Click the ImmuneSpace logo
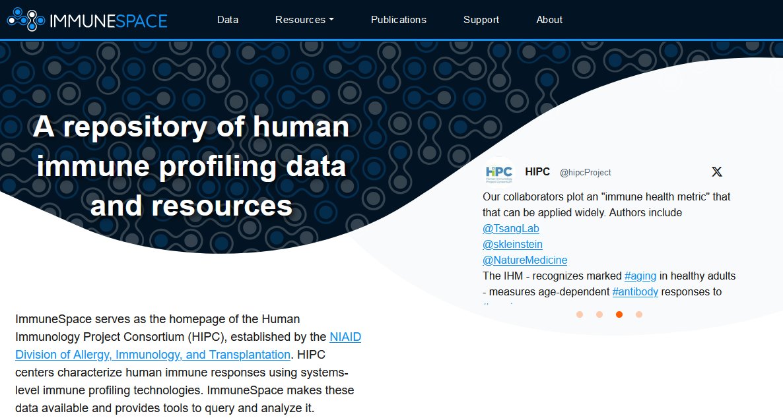The width and height of the screenshot is (783, 418). point(87,20)
